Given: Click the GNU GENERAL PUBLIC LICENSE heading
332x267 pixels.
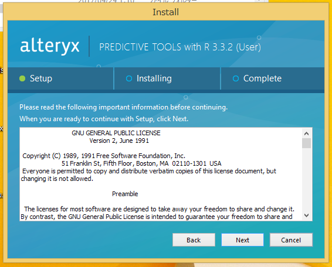Looking at the screenshot, I should point(116,133).
